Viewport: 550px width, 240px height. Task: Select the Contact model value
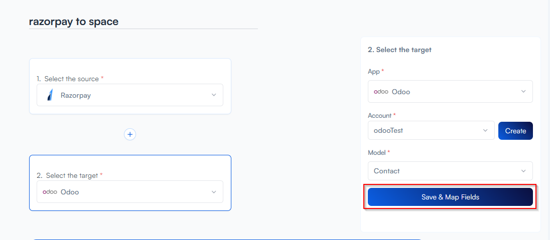click(x=387, y=171)
